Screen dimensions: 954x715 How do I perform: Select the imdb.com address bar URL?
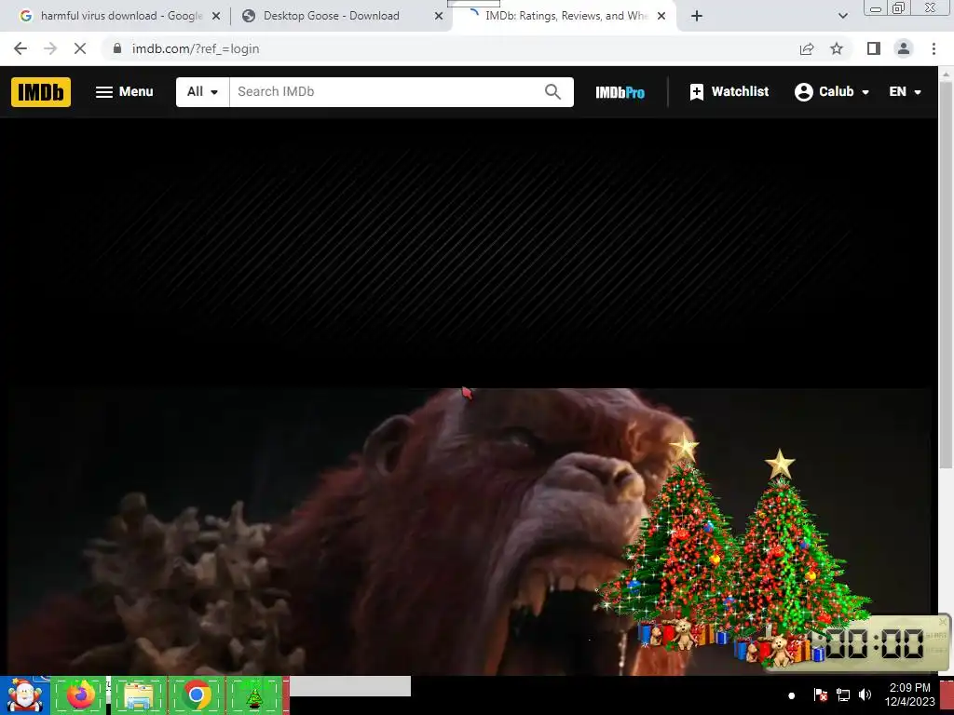click(x=196, y=48)
